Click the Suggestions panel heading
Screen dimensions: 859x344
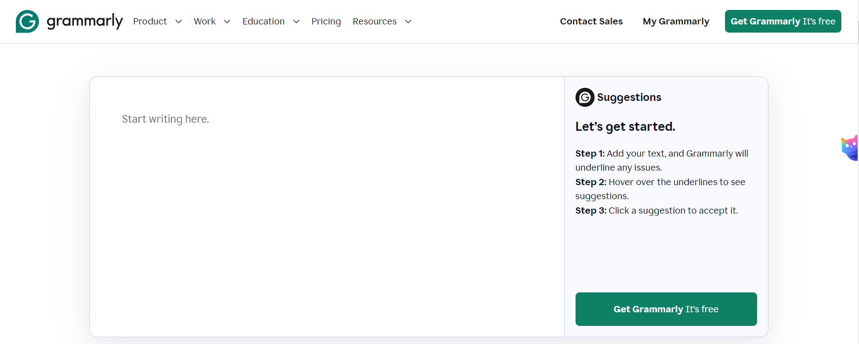click(629, 97)
